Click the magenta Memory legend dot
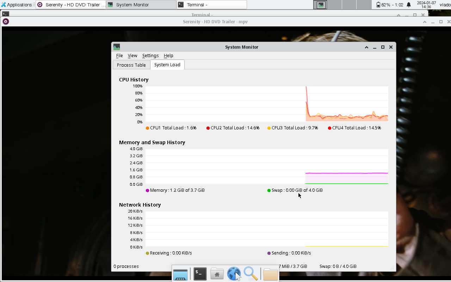Image resolution: width=451 pixels, height=282 pixels. pos(147,190)
